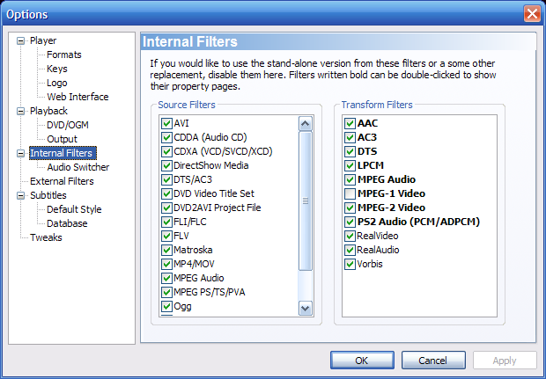Collapse the Internal Filters tree node
Screen dimensions: 546x379
click(x=21, y=153)
